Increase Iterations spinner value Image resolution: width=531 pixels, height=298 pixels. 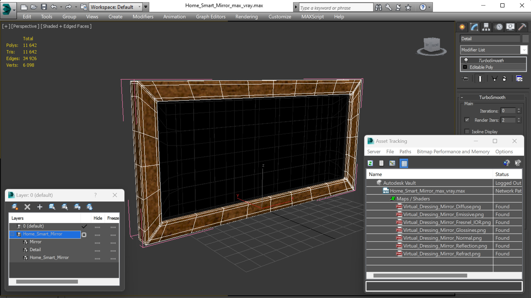coord(519,109)
